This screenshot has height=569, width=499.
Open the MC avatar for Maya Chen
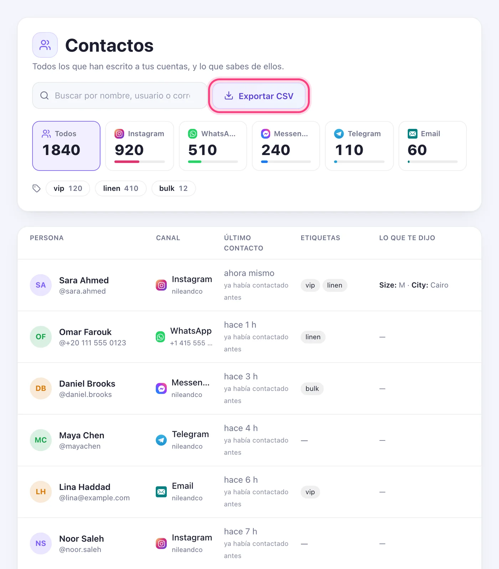click(x=41, y=440)
